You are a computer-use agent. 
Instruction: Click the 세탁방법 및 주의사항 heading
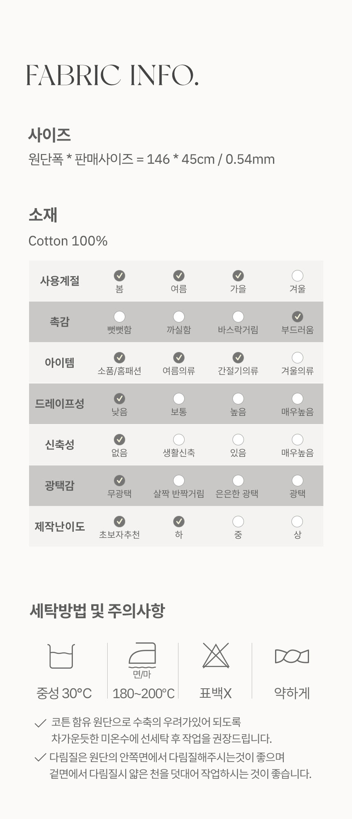[97, 611]
